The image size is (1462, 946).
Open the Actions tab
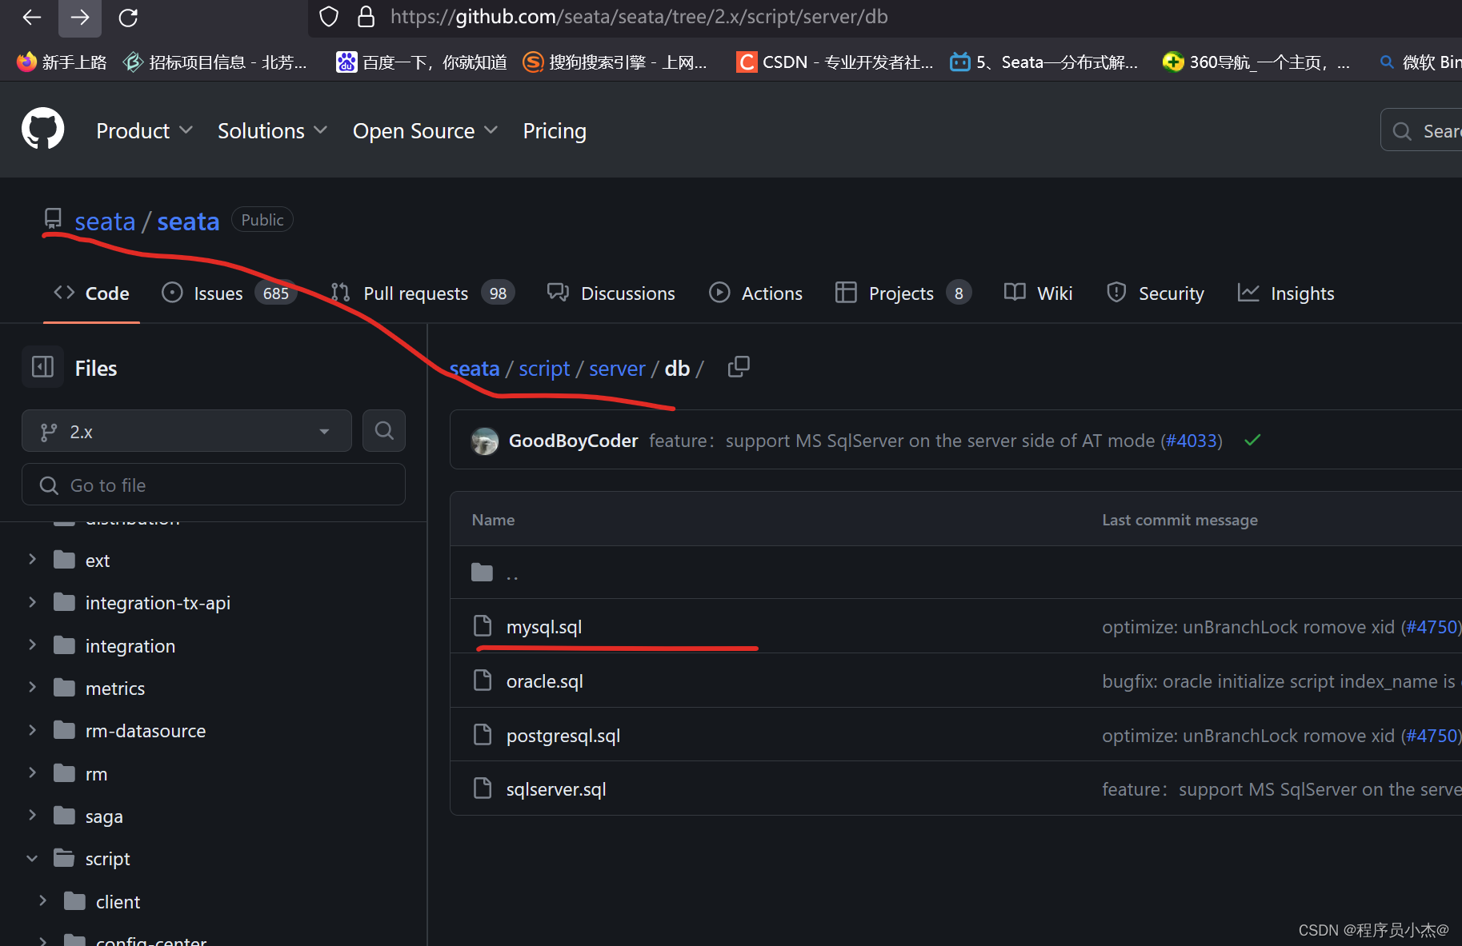[755, 293]
